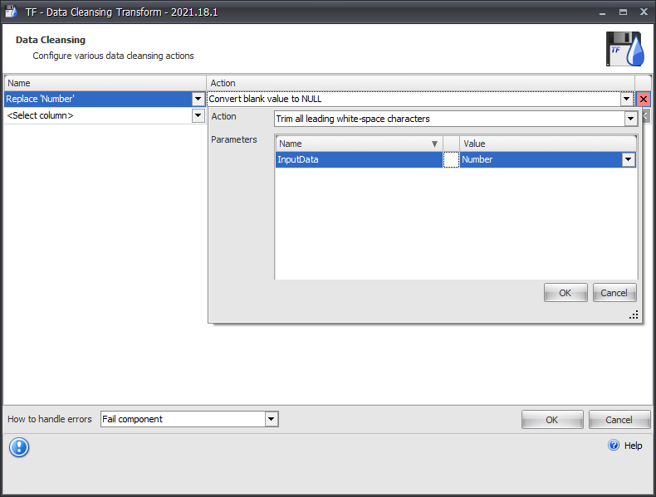656x497 pixels.
Task: Click the main grid Name column header
Action: 105,83
